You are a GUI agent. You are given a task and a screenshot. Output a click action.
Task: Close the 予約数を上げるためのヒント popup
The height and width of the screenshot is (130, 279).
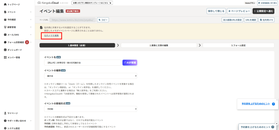(277, 100)
